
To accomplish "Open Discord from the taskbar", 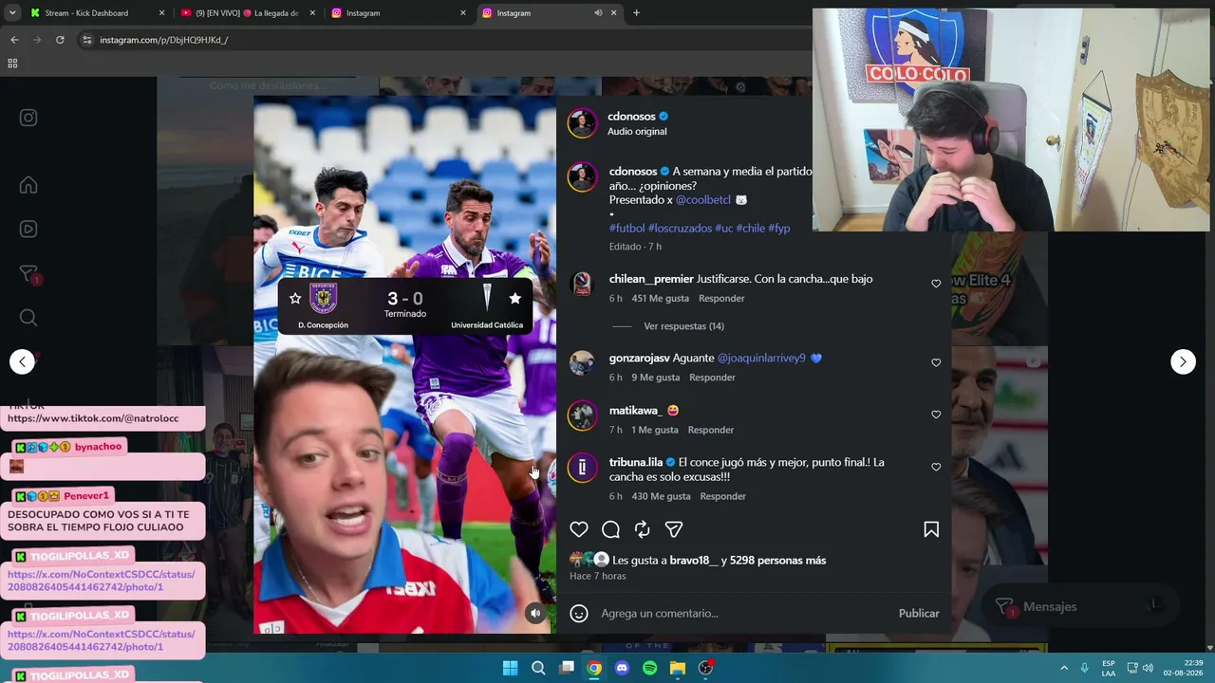I will (622, 668).
